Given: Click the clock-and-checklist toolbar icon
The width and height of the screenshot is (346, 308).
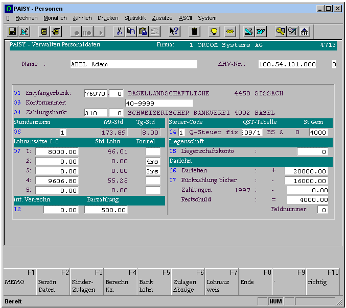Looking at the screenshot, I should coord(292,32).
